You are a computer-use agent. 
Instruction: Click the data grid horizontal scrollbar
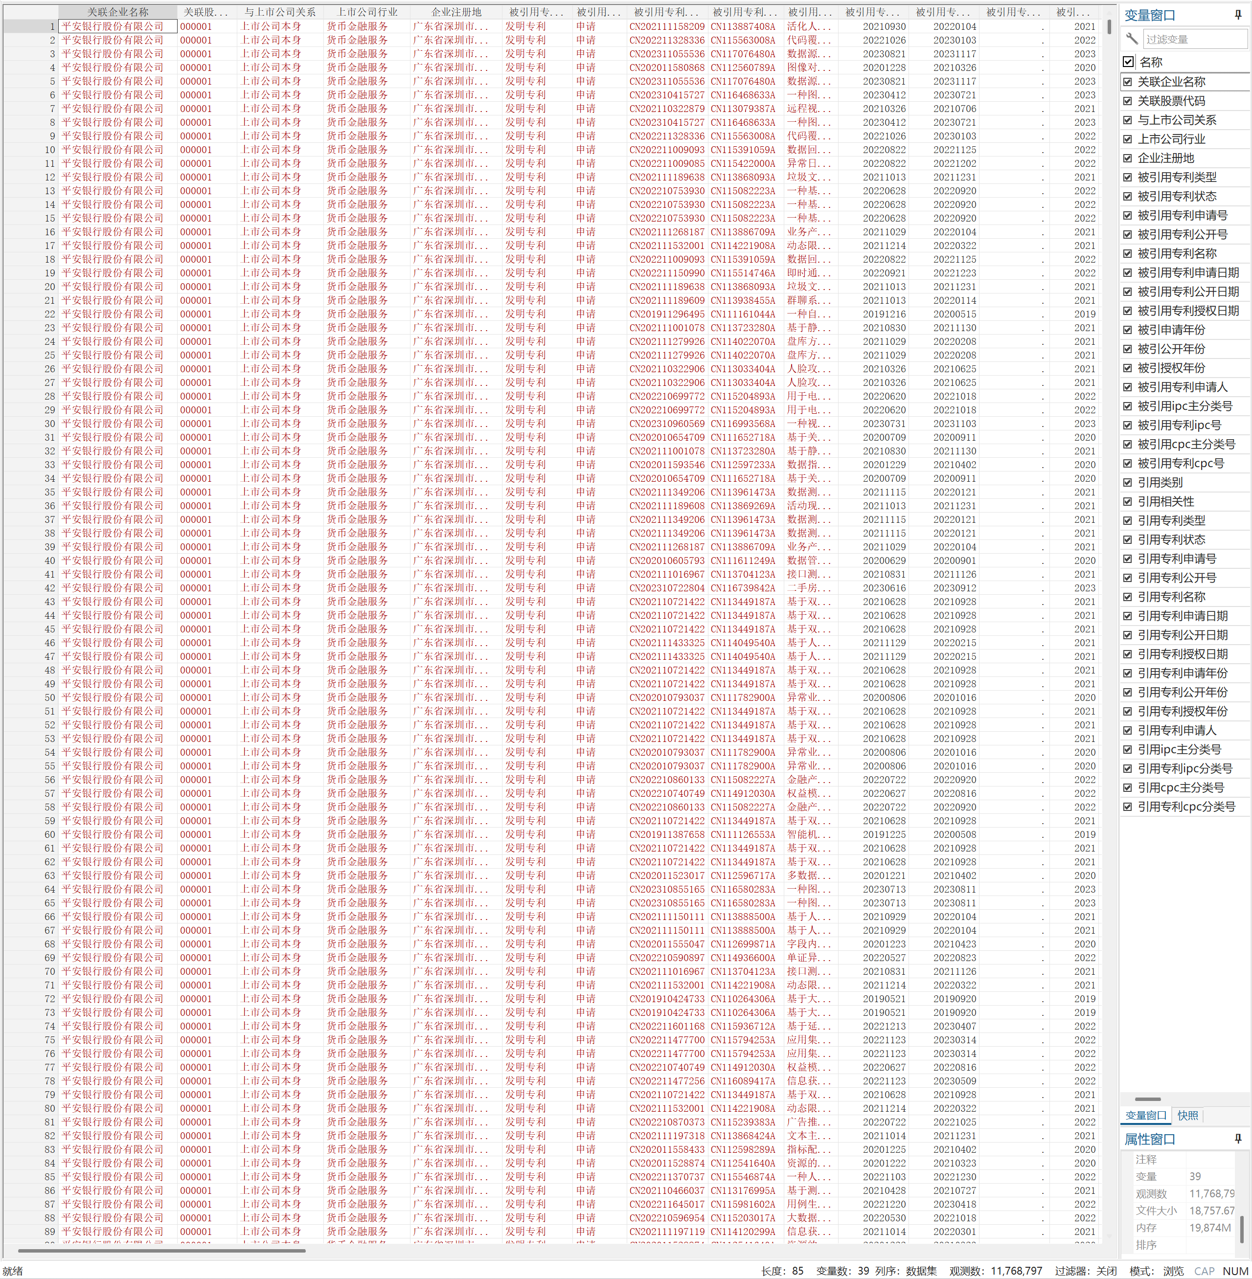coord(161,1251)
